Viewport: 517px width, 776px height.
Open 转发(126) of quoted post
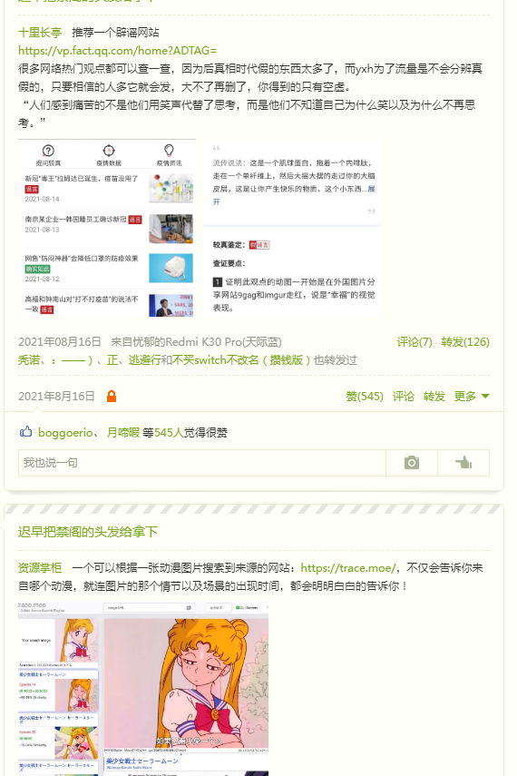coord(465,341)
